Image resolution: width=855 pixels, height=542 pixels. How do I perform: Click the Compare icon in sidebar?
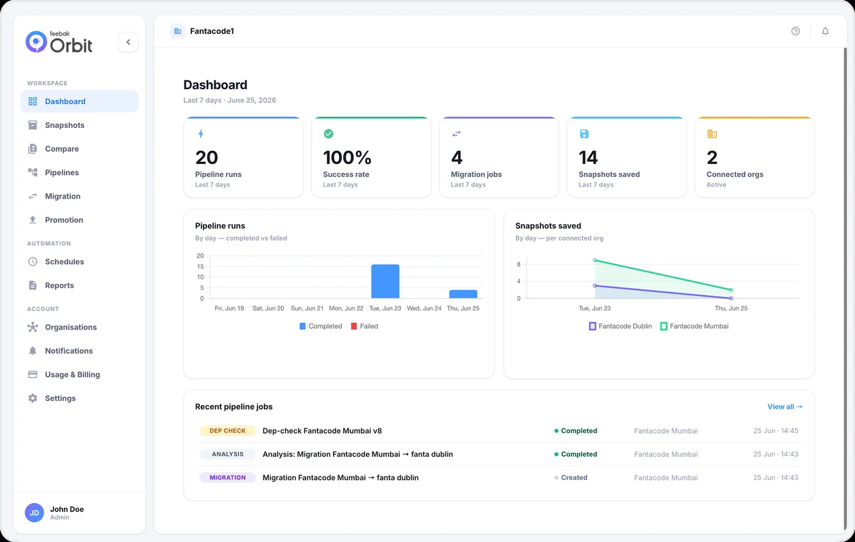(x=33, y=149)
